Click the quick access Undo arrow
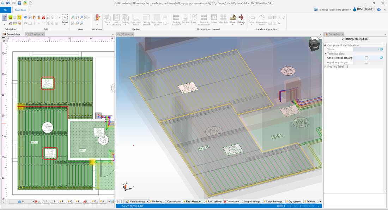Image resolution: width=388 pixels, height=210 pixels. tap(8, 3)
